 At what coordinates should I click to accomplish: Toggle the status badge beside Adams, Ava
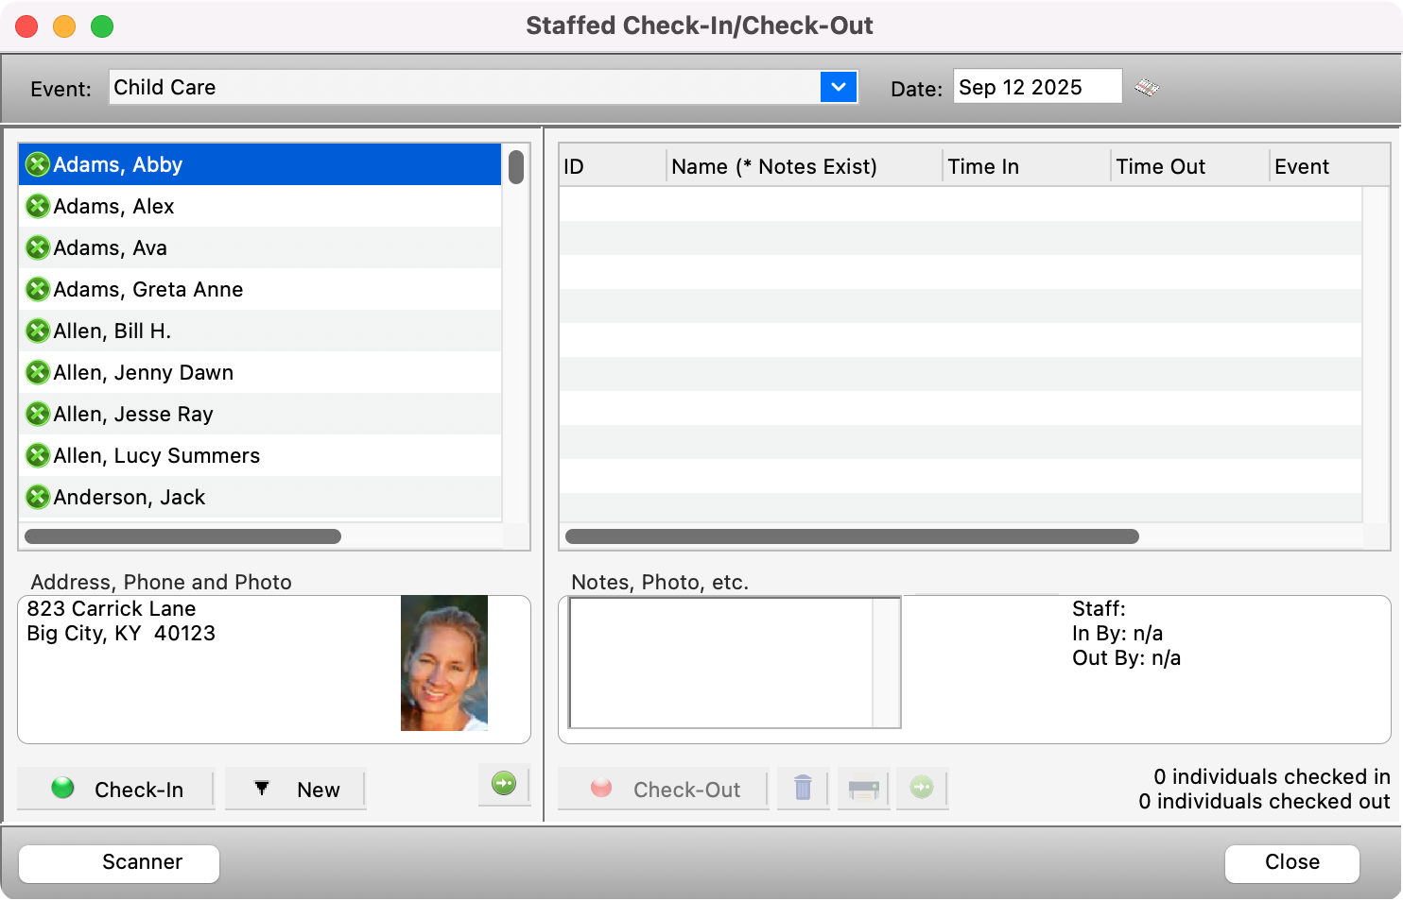(x=38, y=247)
